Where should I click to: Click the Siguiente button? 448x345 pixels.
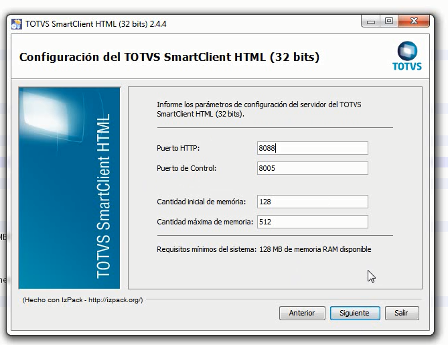pyautogui.click(x=355, y=313)
